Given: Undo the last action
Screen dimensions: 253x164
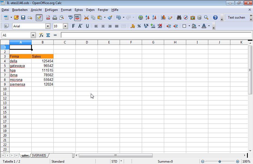Looking at the screenshot, I should [119, 17].
